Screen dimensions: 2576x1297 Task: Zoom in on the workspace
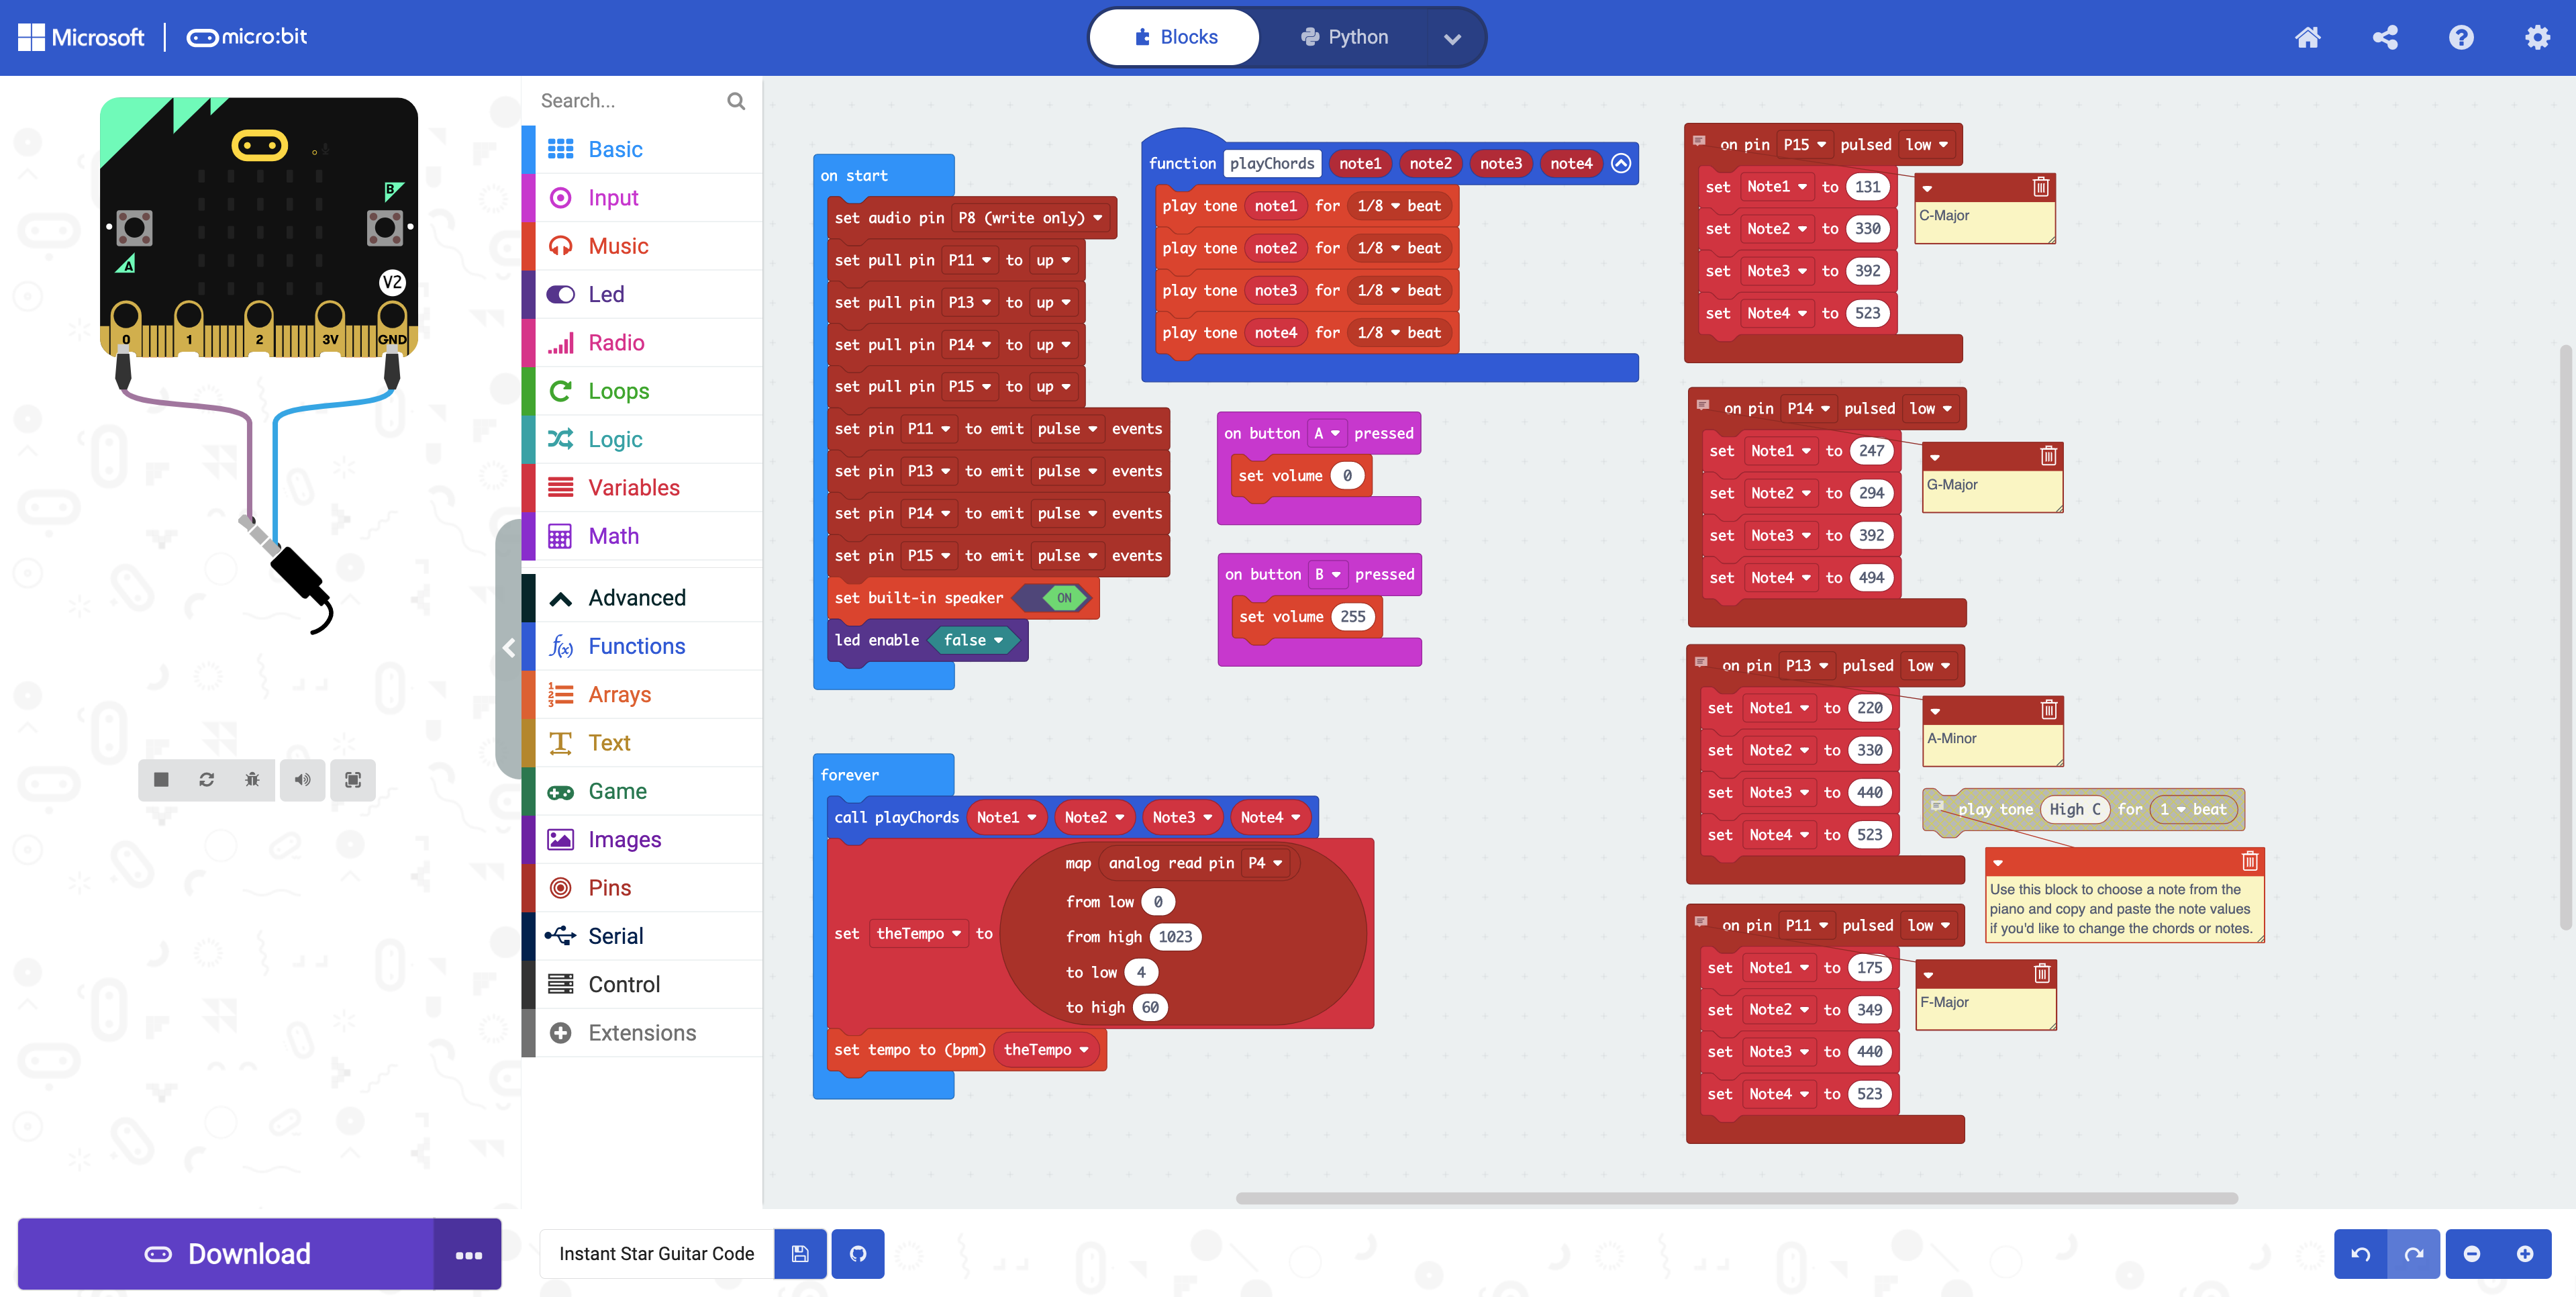coord(2524,1254)
